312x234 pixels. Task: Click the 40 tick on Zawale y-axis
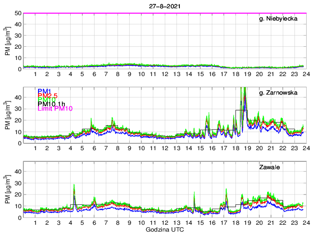click(17, 172)
